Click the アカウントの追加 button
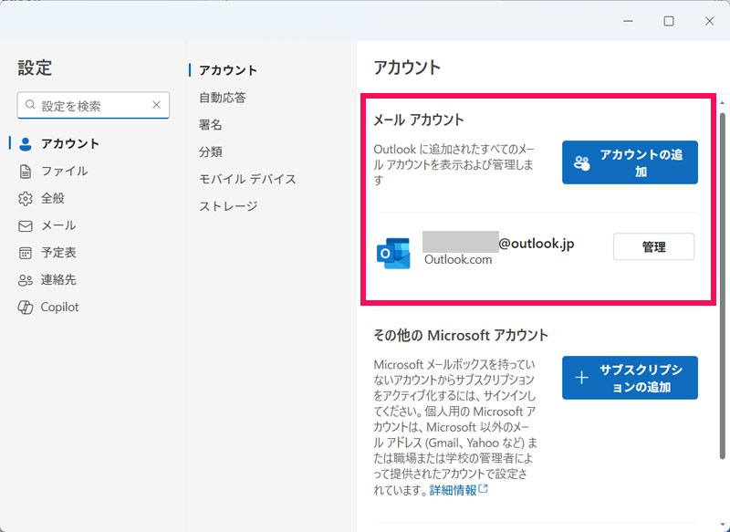This screenshot has height=532, width=730. 630,162
